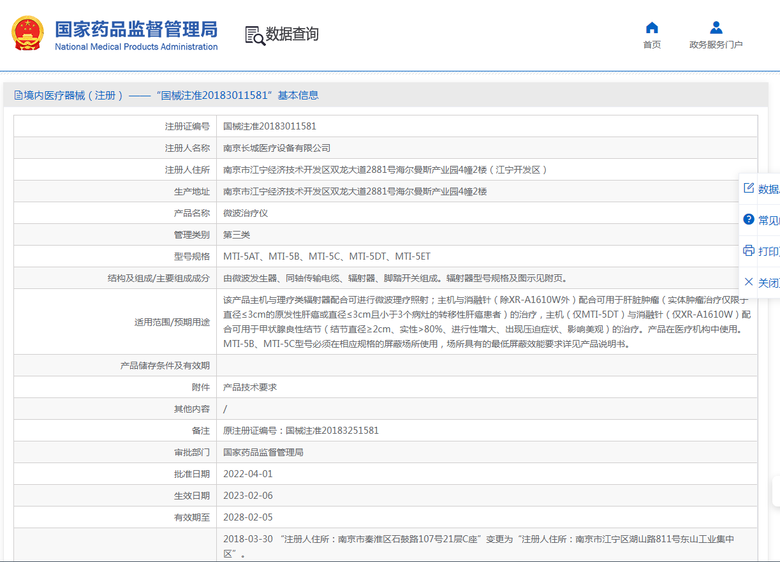Click 常见 help entry in the side panel
780x562 pixels.
[x=769, y=220]
